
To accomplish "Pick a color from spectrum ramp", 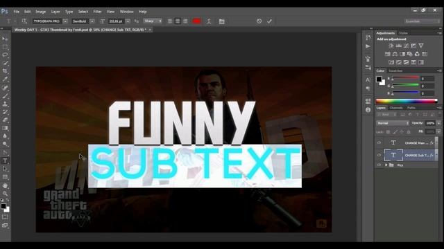I will pyautogui.click(x=407, y=102).
